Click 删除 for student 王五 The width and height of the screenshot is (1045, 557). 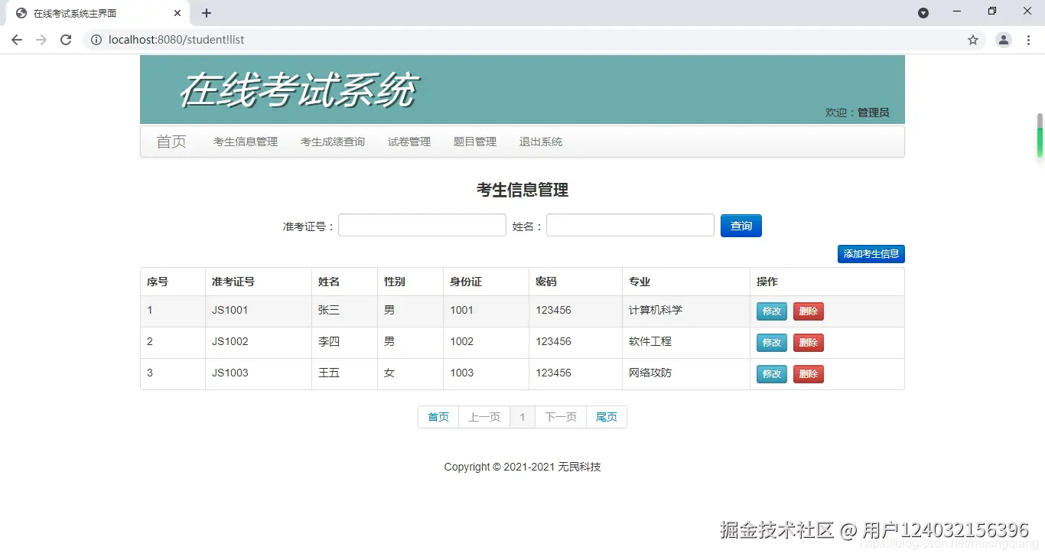click(809, 374)
